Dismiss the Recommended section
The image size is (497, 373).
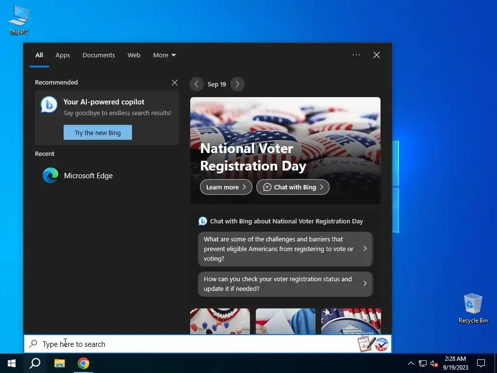coord(175,83)
